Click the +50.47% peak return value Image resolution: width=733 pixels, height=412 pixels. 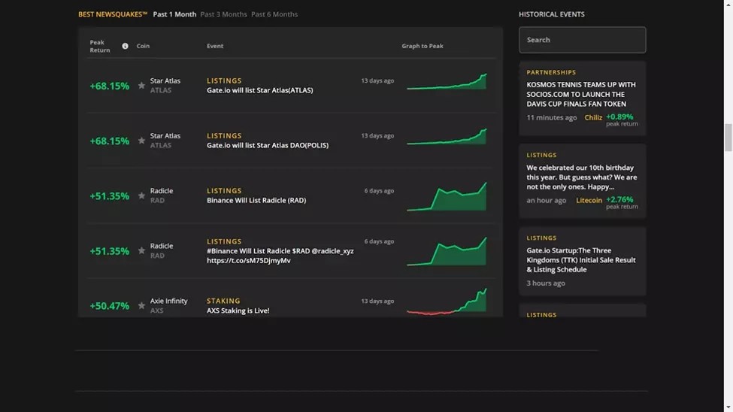110,306
